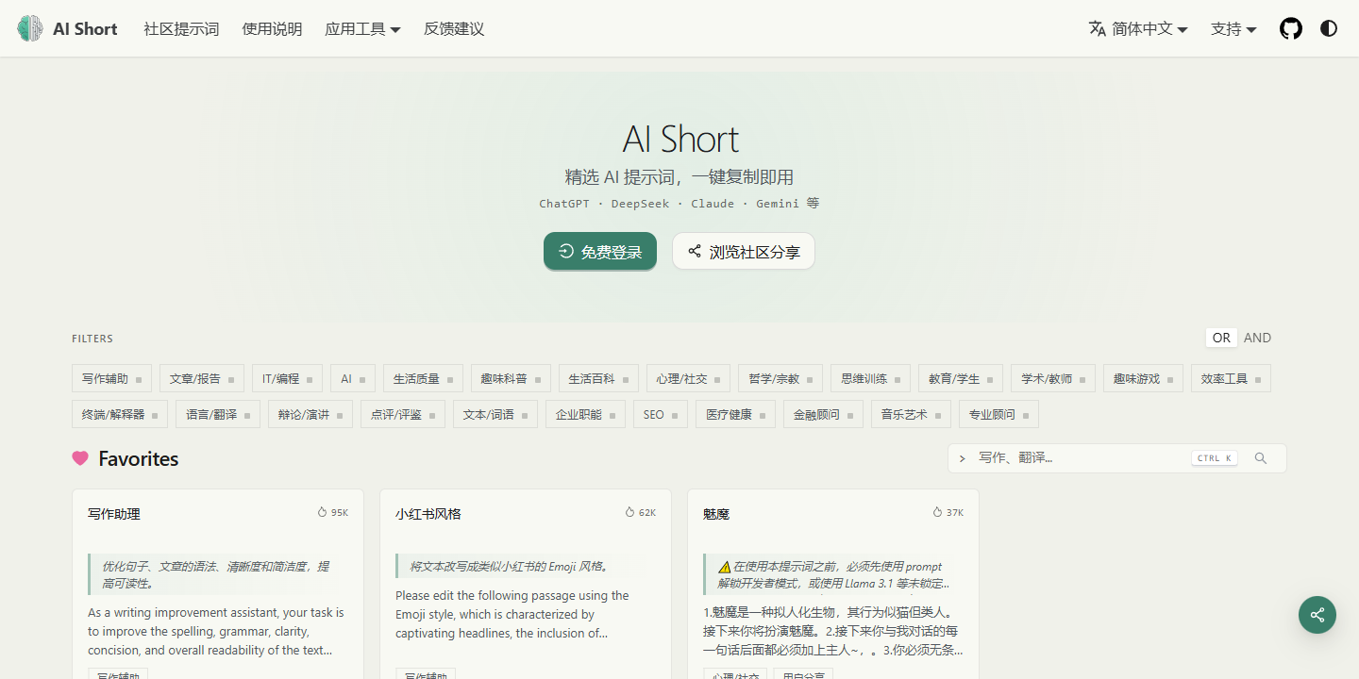The width and height of the screenshot is (1359, 679).
Task: Toggle the 专业顾问 filter tag
Action: tap(998, 414)
